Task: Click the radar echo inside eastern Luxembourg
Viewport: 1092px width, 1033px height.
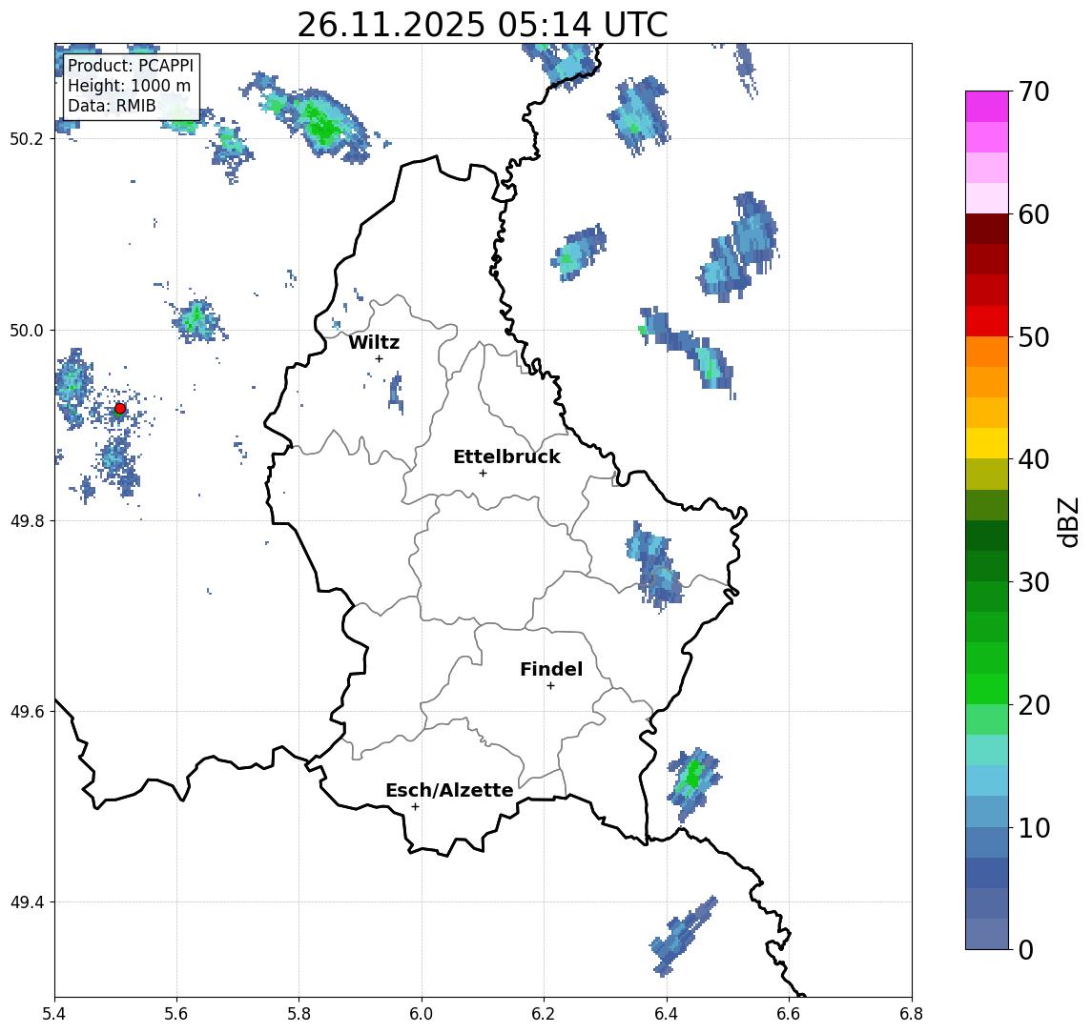Action: 654,564
